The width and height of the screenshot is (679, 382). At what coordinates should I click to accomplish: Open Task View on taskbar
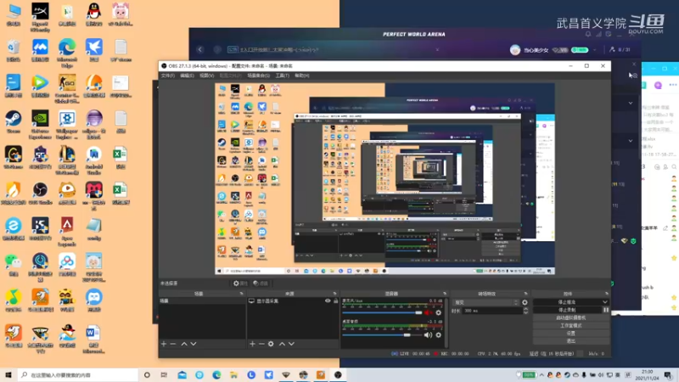(164, 374)
